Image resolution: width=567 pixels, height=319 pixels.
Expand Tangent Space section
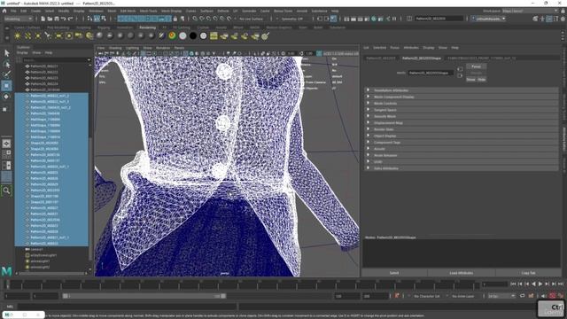pyautogui.click(x=462, y=110)
